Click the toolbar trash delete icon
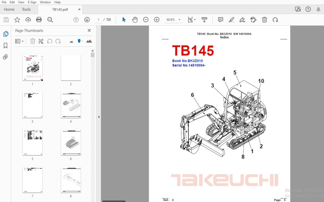The width and height of the screenshot is (324, 202). 264,20
